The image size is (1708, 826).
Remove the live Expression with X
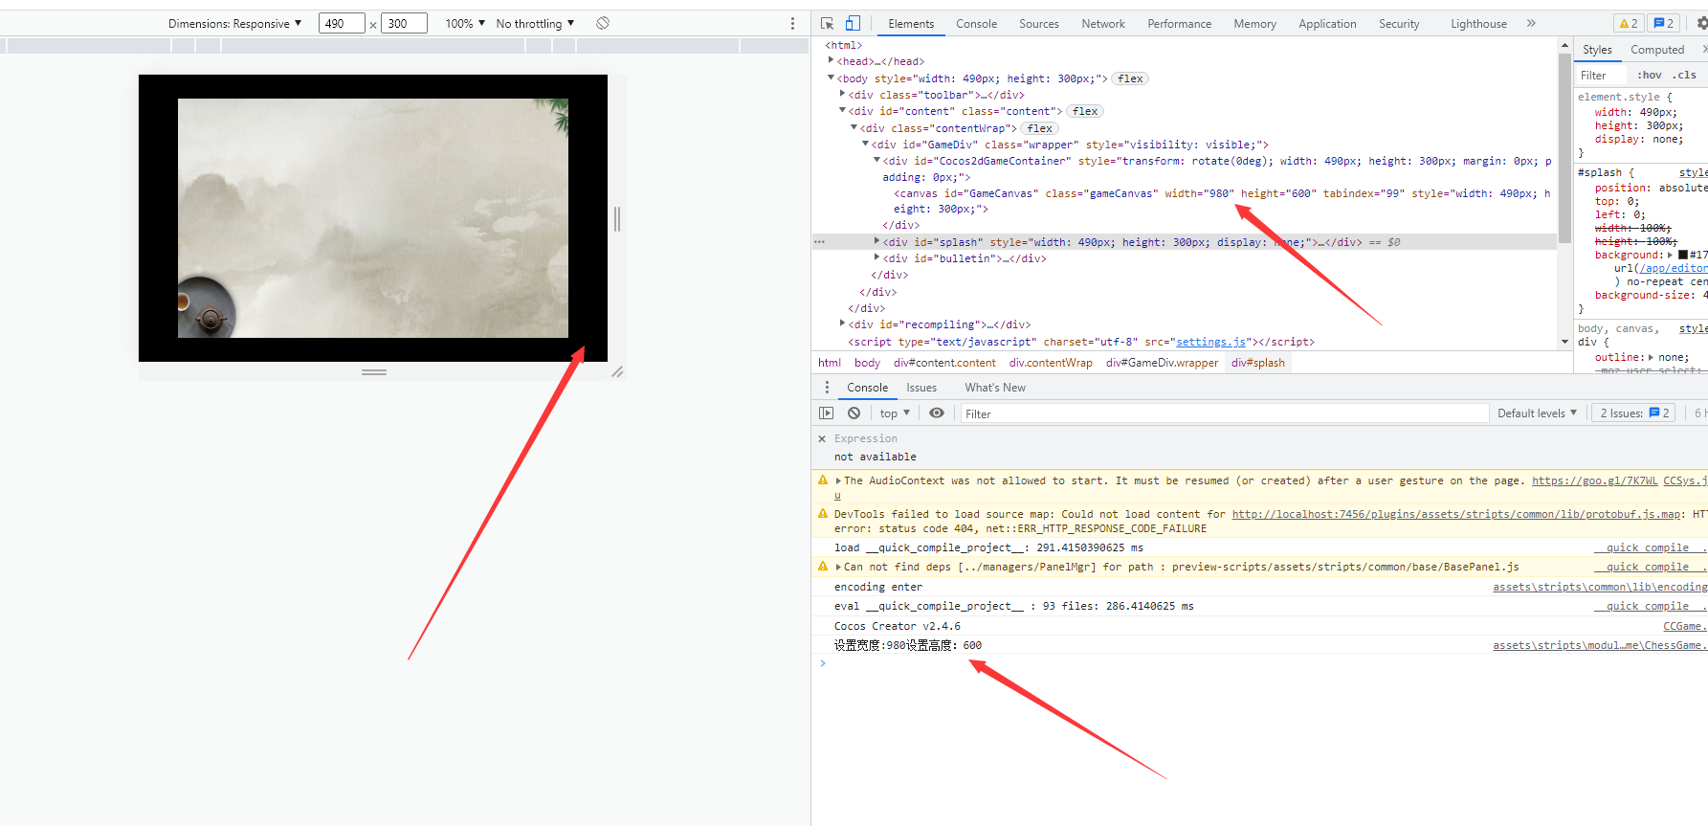822,438
